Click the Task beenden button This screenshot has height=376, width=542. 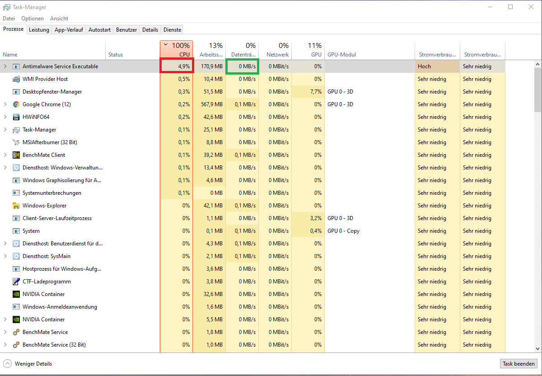click(519, 364)
